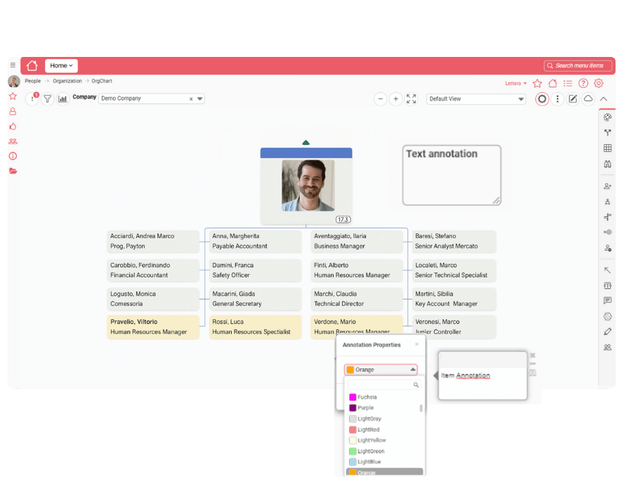Open the thumbs up icon in sidebar

point(13,127)
